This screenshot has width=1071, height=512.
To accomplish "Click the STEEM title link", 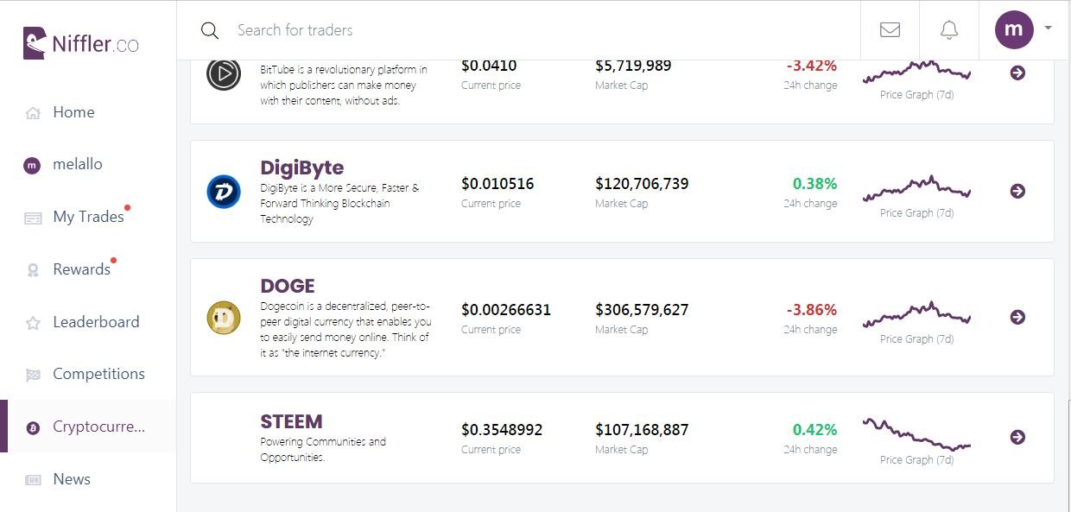I will [291, 421].
